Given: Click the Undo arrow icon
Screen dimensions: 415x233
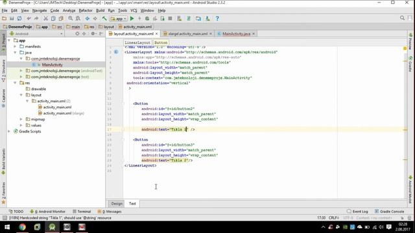Looking at the screenshot, I should pos(29,19).
